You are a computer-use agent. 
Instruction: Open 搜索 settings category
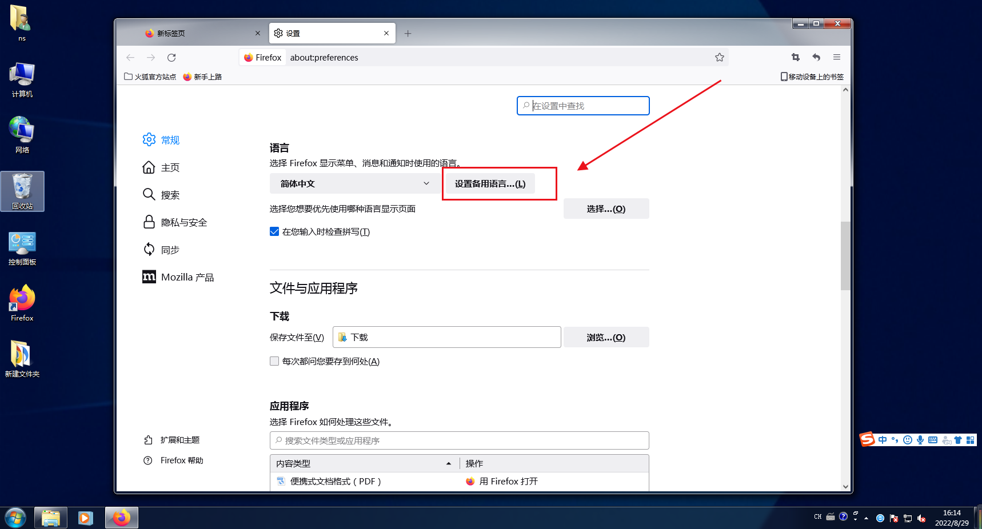(161, 195)
